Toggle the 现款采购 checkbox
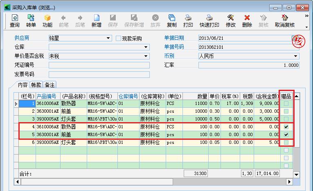 118,38
